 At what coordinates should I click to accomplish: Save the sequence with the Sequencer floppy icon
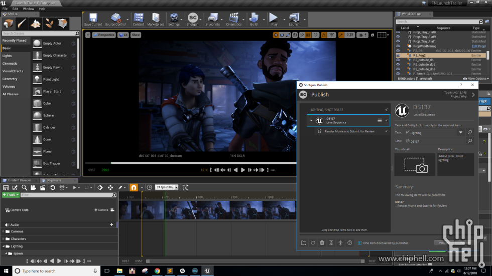click(6, 187)
